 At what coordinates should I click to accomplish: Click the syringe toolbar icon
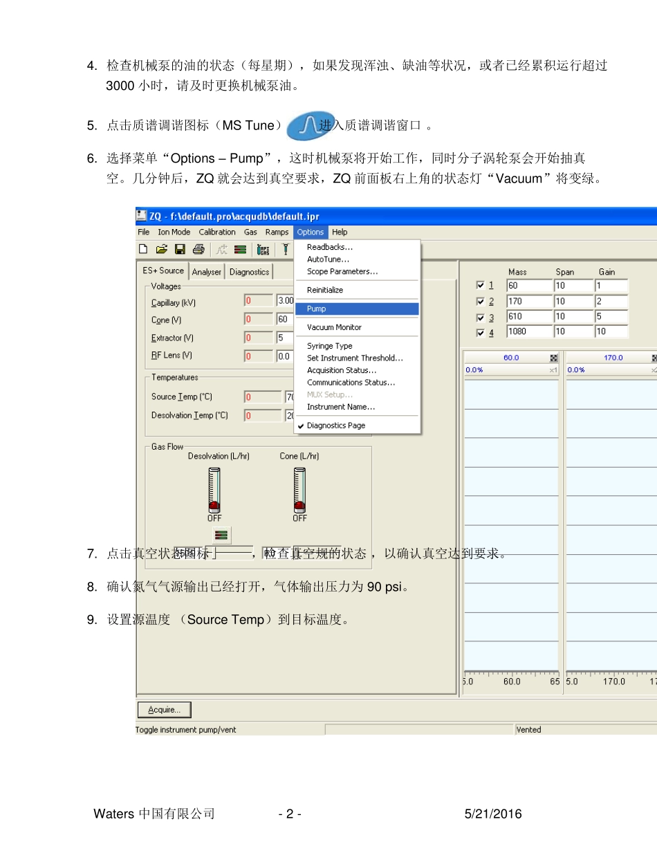284,249
